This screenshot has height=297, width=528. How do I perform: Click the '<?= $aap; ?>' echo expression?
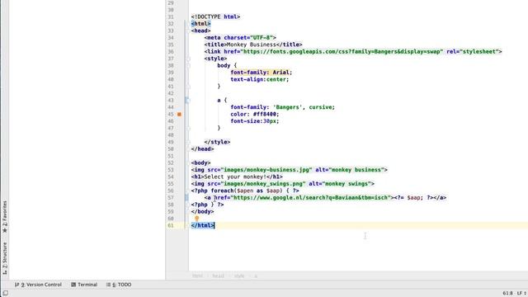coord(413,198)
